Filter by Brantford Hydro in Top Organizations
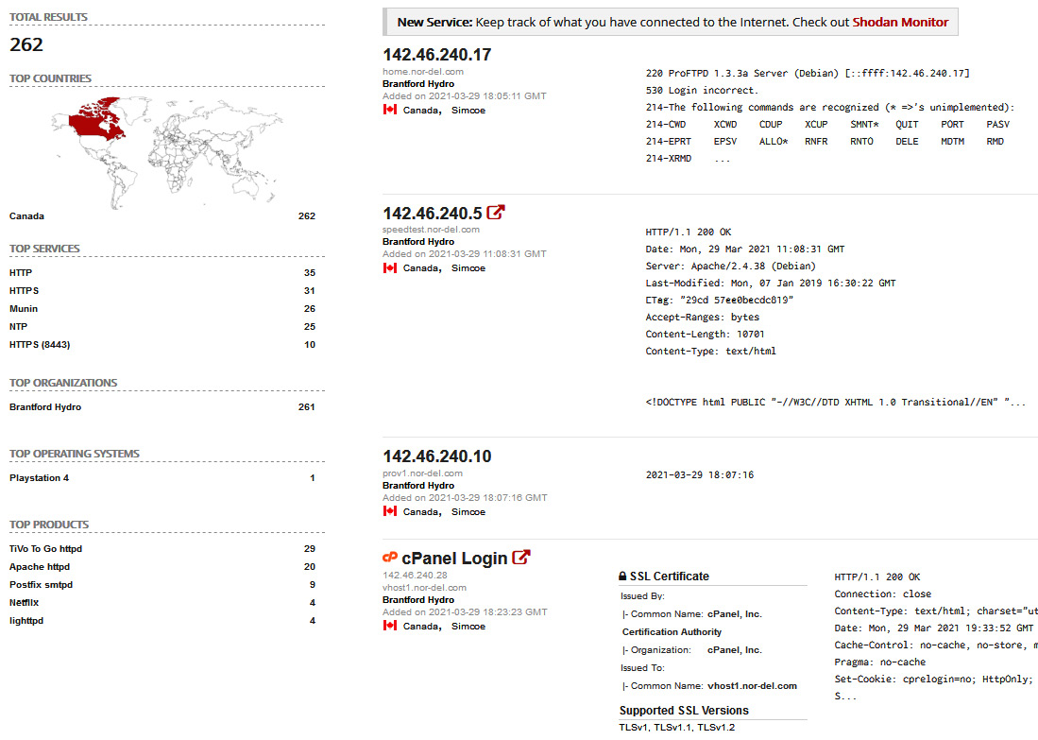1038x740 pixels. (x=45, y=406)
